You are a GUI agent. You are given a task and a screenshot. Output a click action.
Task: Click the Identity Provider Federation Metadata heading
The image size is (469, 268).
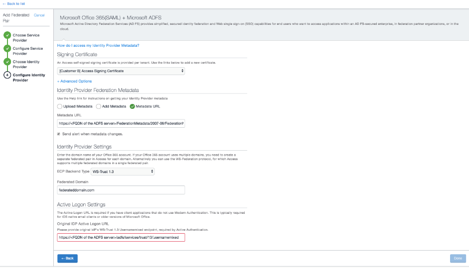pos(98,90)
